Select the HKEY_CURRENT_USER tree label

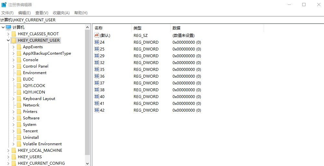click(x=39, y=40)
